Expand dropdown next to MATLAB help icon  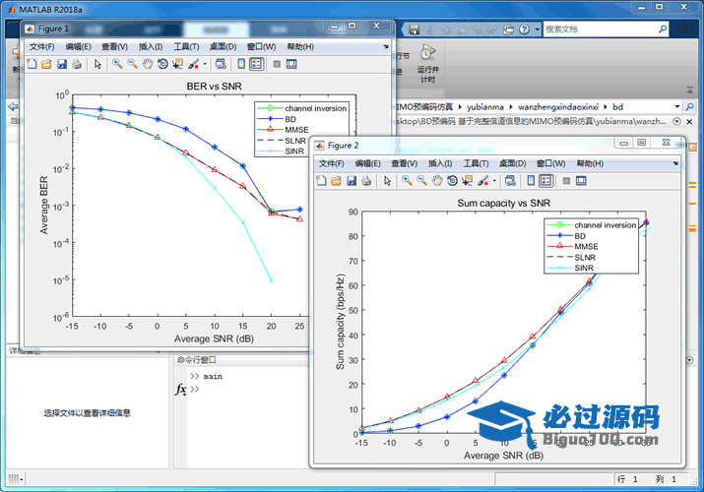tap(537, 30)
